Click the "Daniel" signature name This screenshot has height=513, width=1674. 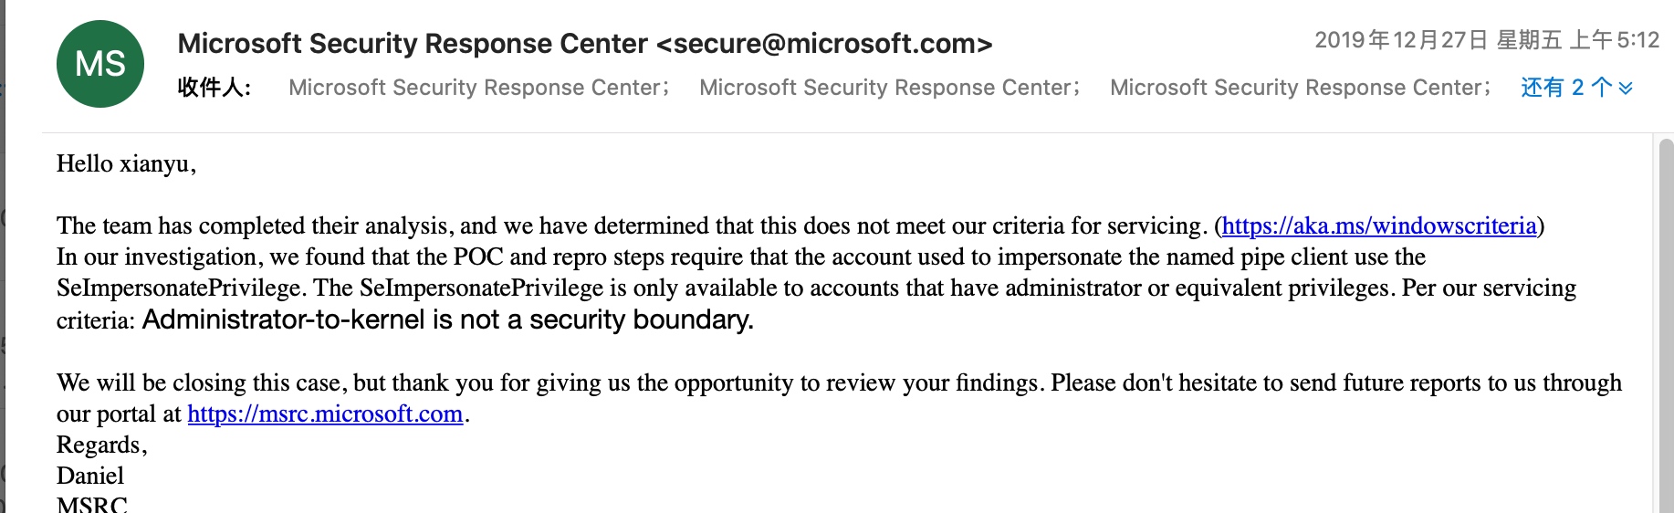pyautogui.click(x=90, y=476)
